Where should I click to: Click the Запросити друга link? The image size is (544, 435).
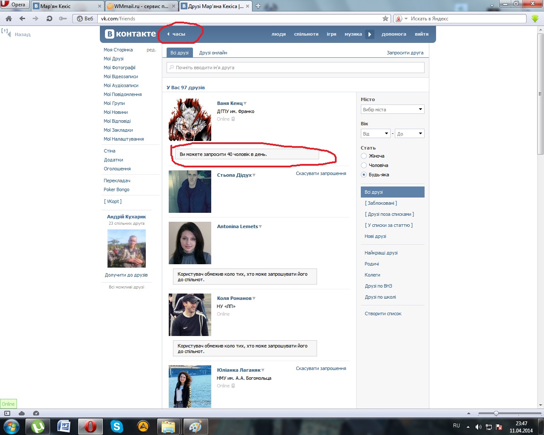(x=405, y=53)
